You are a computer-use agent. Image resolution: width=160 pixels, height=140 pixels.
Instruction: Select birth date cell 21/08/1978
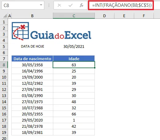coord(32,126)
